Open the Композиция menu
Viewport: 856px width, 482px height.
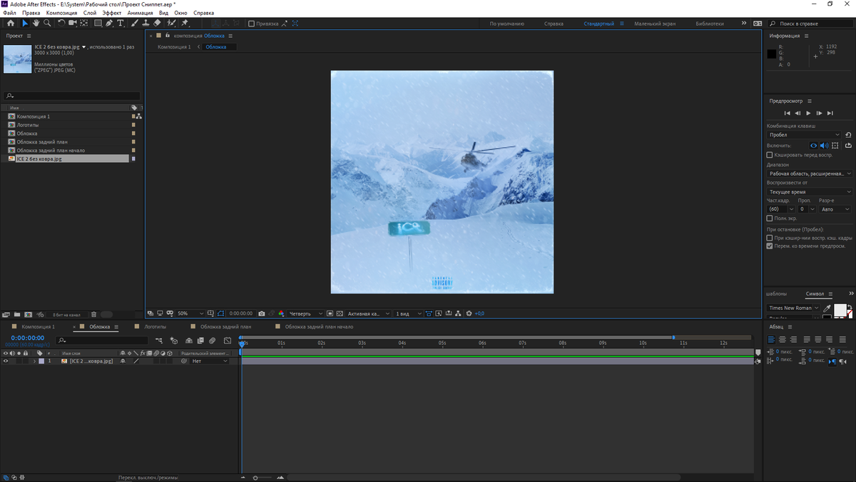[x=61, y=13]
